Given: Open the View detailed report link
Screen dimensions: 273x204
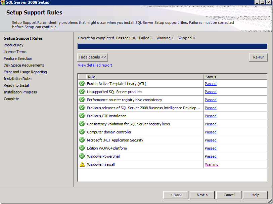Looking at the screenshot, I should tap(95, 65).
